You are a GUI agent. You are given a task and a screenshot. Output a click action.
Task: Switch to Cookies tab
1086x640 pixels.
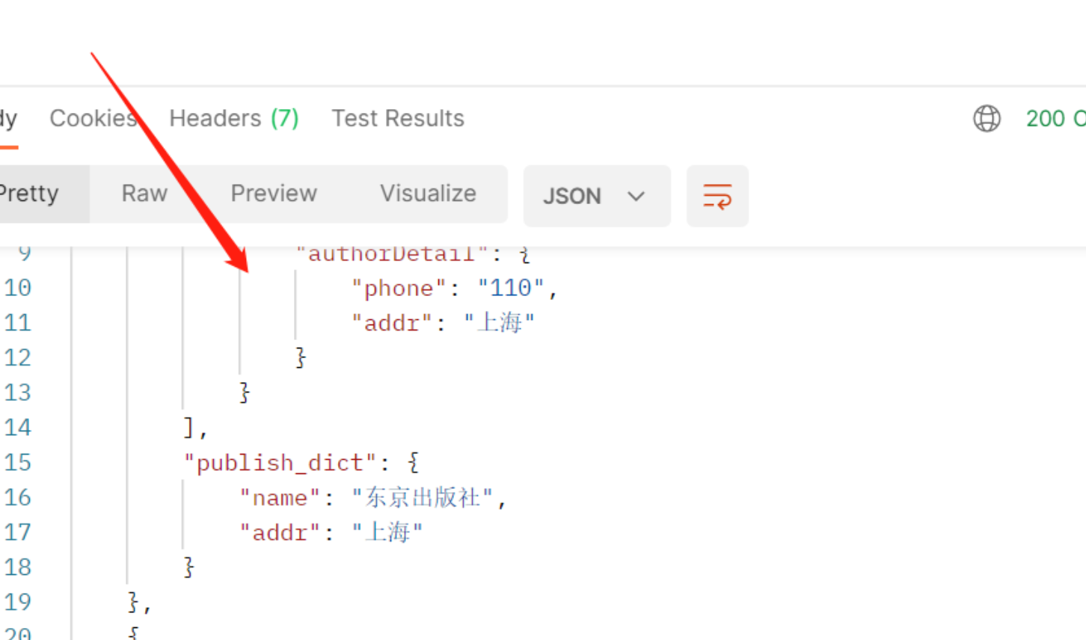click(x=93, y=118)
